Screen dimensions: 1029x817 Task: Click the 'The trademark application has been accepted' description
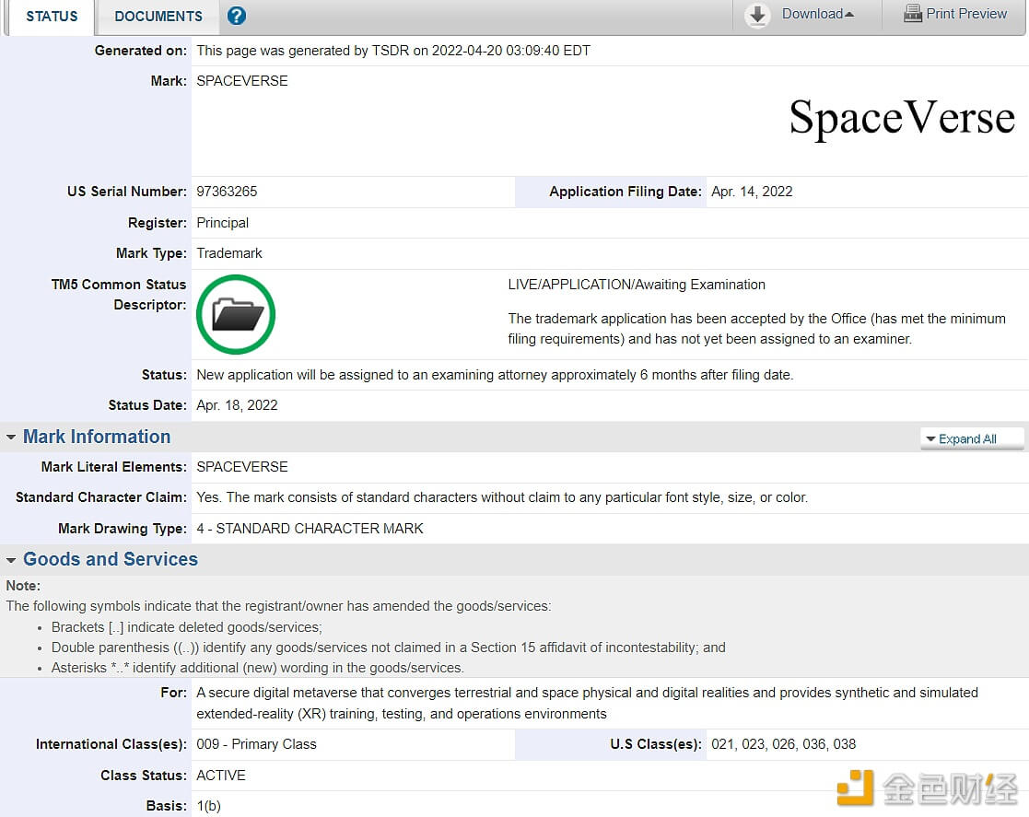click(x=756, y=329)
